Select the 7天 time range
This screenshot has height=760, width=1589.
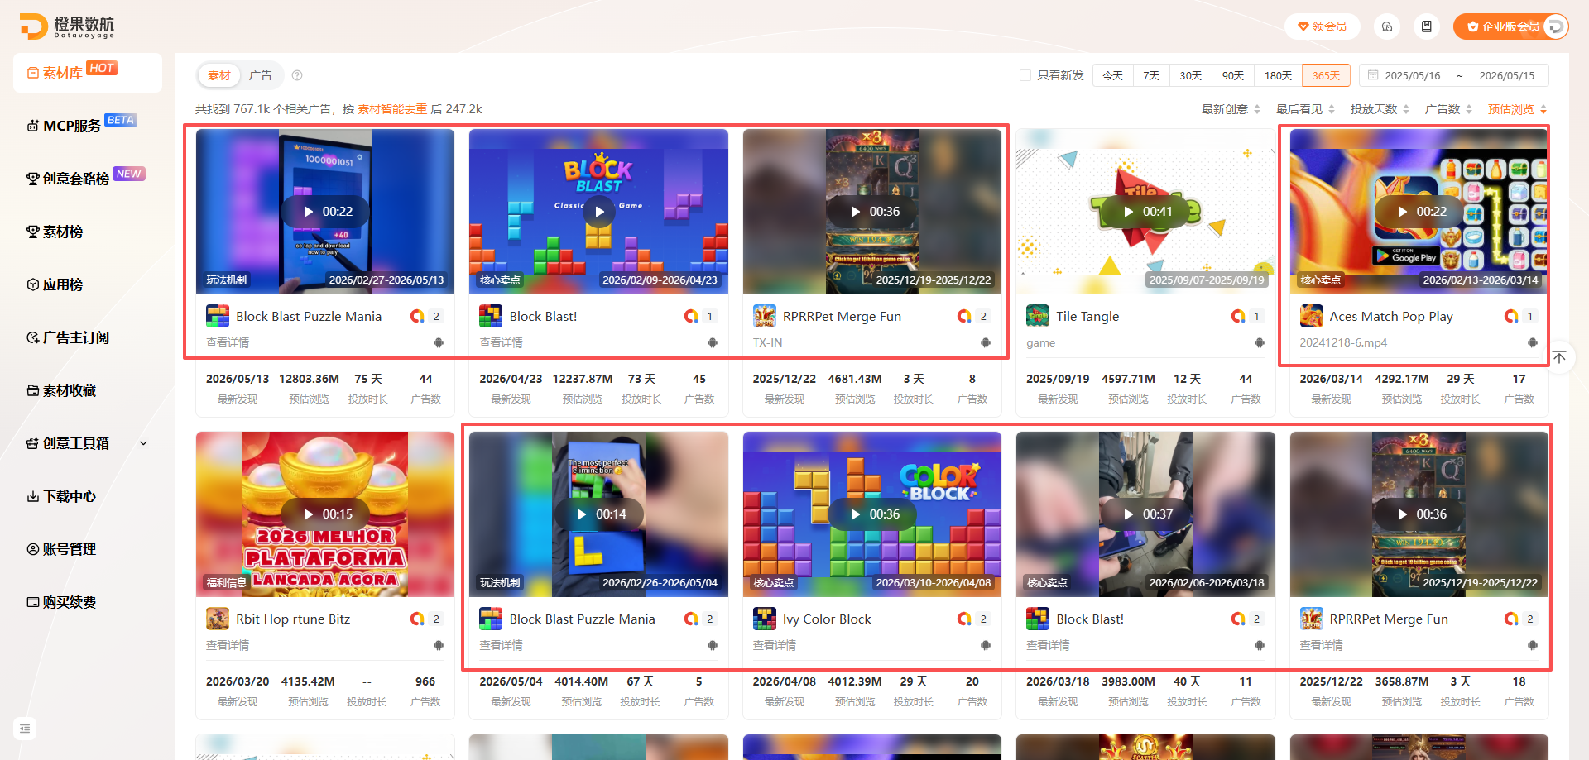click(1151, 75)
